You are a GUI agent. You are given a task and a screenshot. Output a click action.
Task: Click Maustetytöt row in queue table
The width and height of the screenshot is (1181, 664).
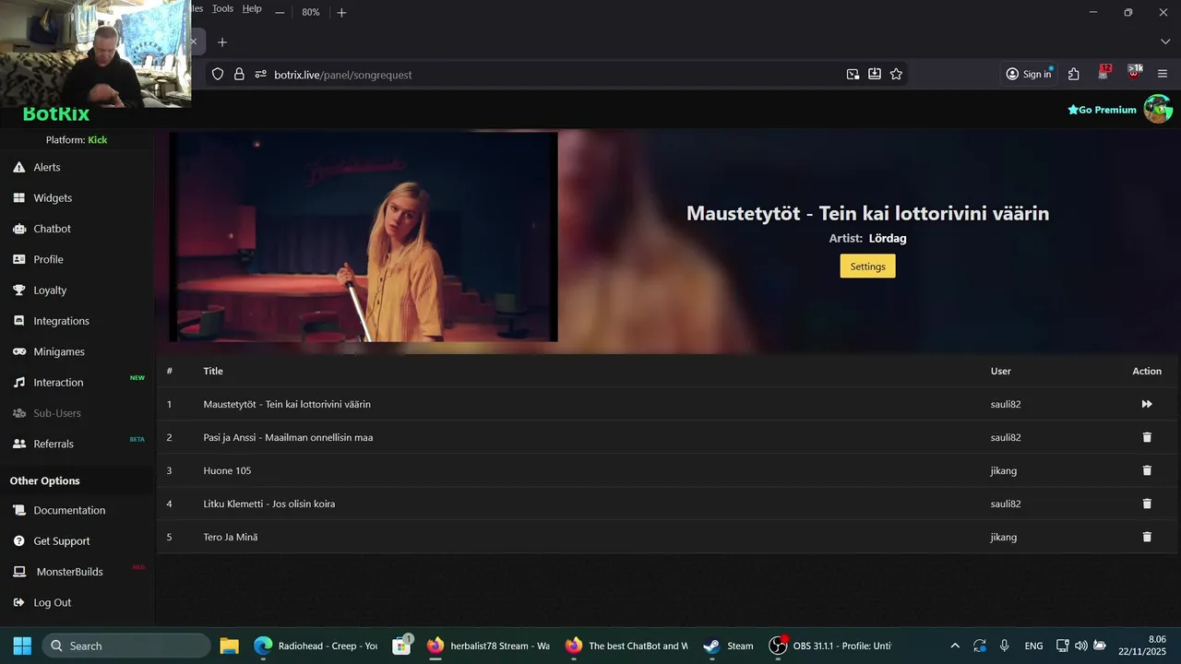point(667,404)
